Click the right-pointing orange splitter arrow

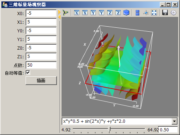(x=59, y=12)
